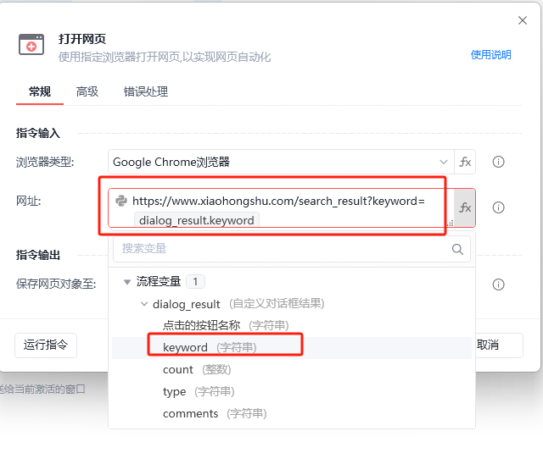This screenshot has height=453, width=543.
Task: Collapse the dialog_result tree node chevron
Action: coord(143,304)
